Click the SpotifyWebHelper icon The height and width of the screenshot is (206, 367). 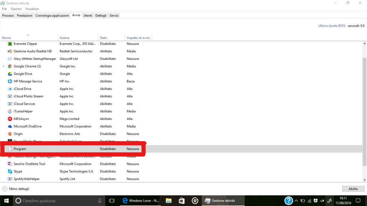pos(10,179)
